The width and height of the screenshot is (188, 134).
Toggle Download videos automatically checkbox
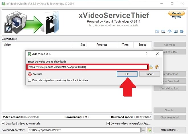coord(3,123)
